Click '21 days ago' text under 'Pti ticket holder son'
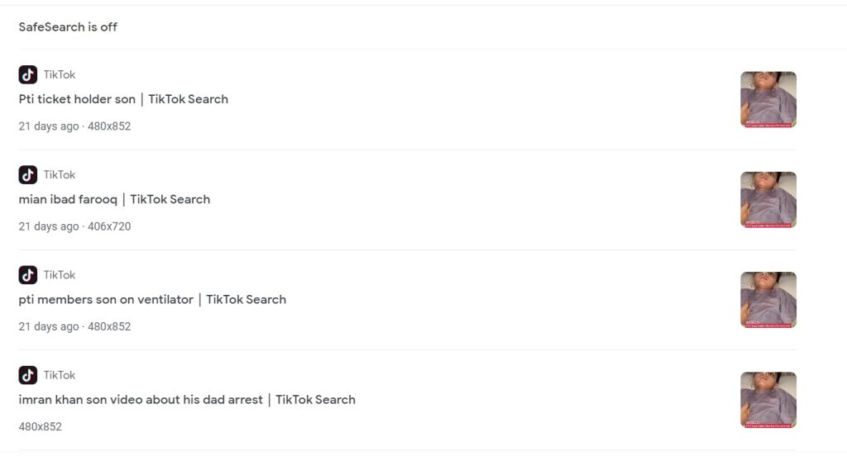Image resolution: width=847 pixels, height=461 pixels. [x=49, y=126]
